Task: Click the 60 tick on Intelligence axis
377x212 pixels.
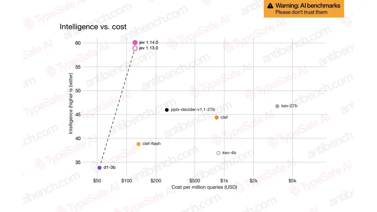Action: pyautogui.click(x=78, y=43)
